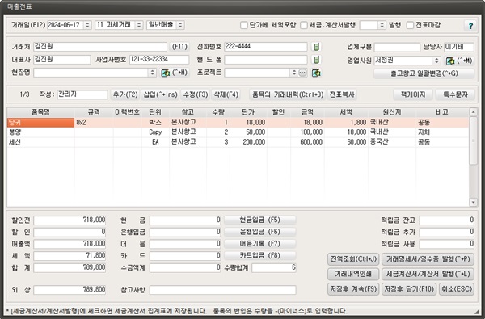Click the 참고사항 input field
The height and width of the screenshot is (319, 485).
223,290
